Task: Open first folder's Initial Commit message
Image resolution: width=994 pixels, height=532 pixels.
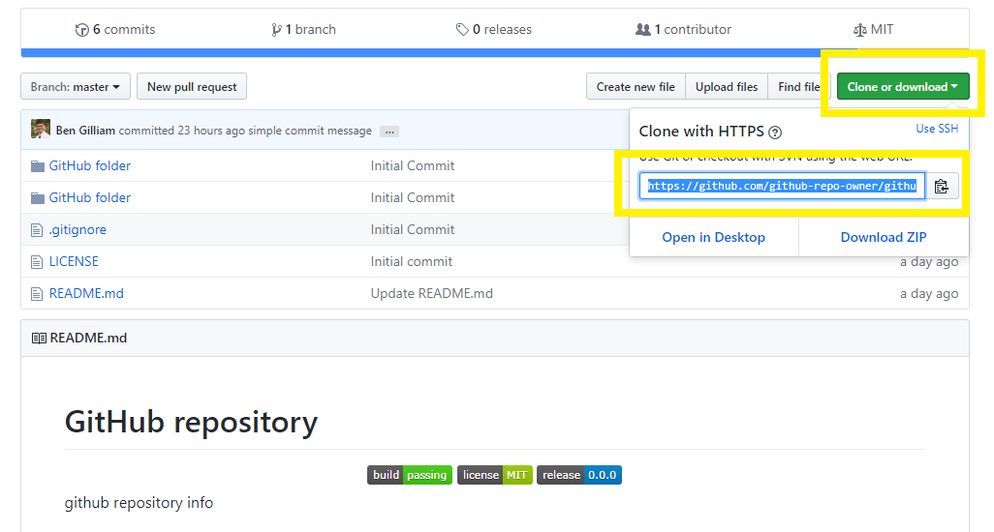Action: pyautogui.click(x=413, y=165)
